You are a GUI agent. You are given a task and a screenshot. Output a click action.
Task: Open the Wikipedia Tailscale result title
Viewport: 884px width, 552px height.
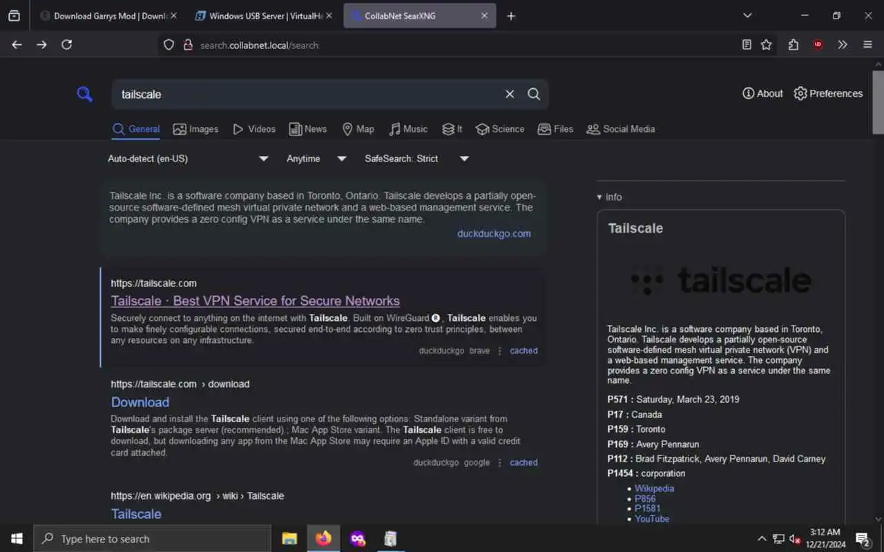136,514
